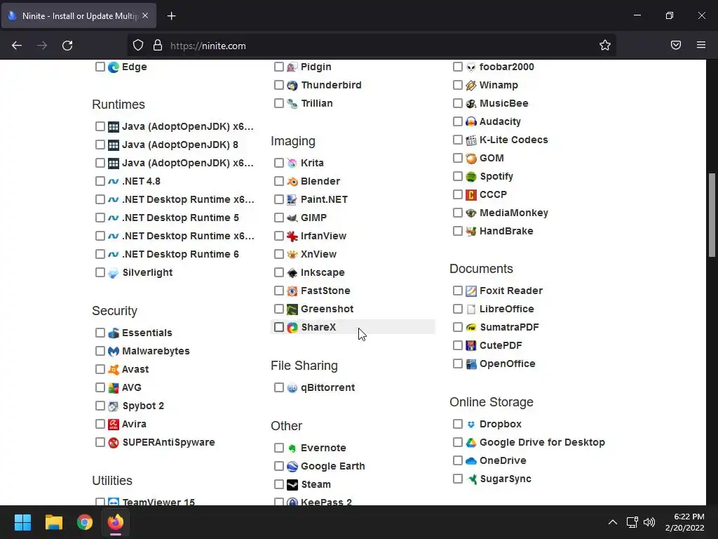This screenshot has height=539, width=718.
Task: Click the SumatraPDF label
Action: 509,327
